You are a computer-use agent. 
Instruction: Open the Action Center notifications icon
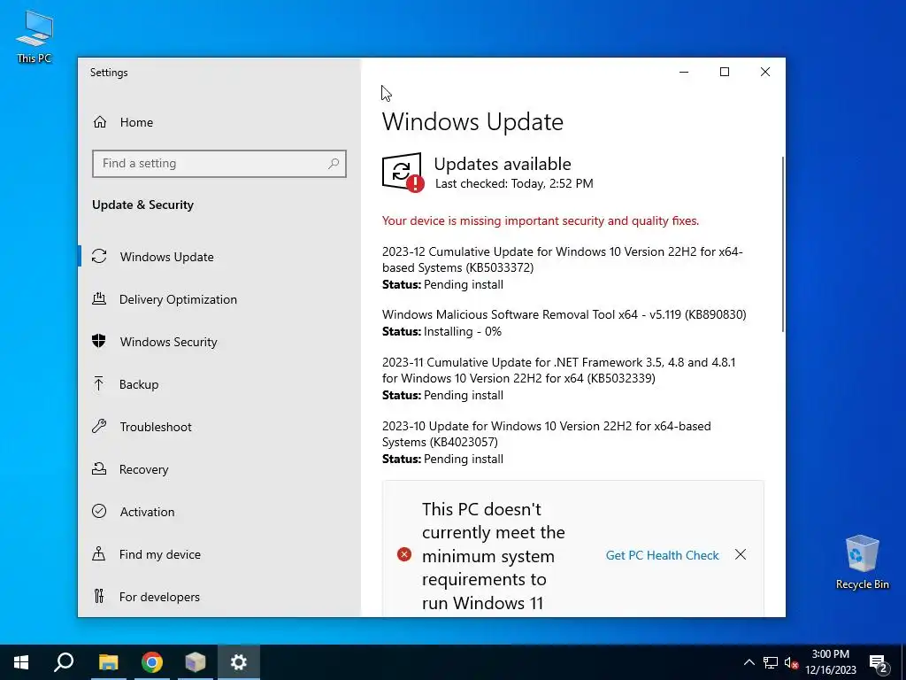tap(879, 662)
